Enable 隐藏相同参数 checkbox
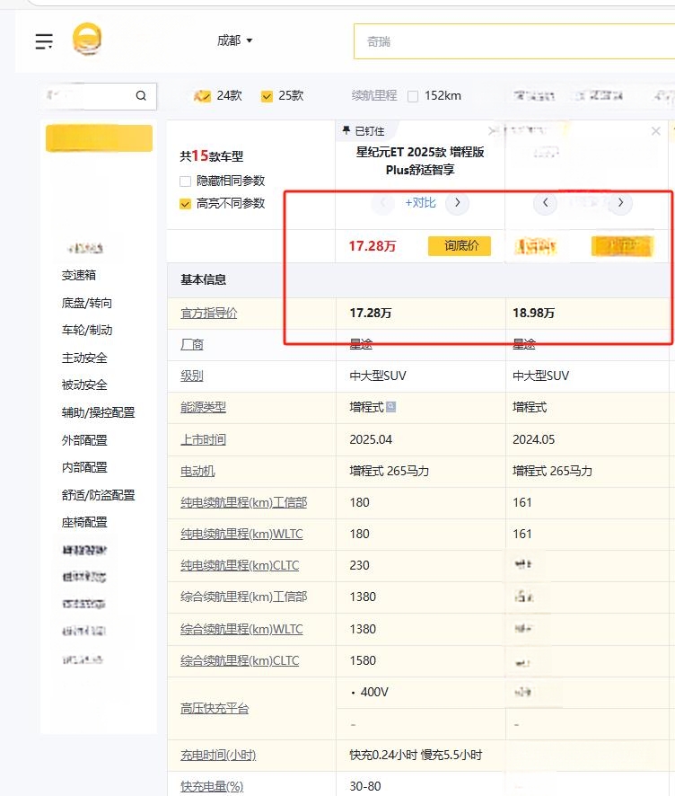This screenshot has height=796, width=675. coord(185,181)
